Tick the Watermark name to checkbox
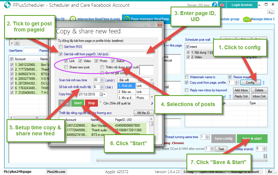Viewport: 278px width, 175px height. tap(186, 77)
